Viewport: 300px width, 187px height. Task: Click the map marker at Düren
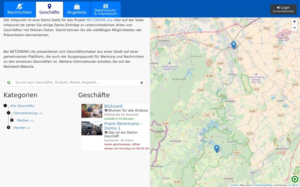point(234,45)
